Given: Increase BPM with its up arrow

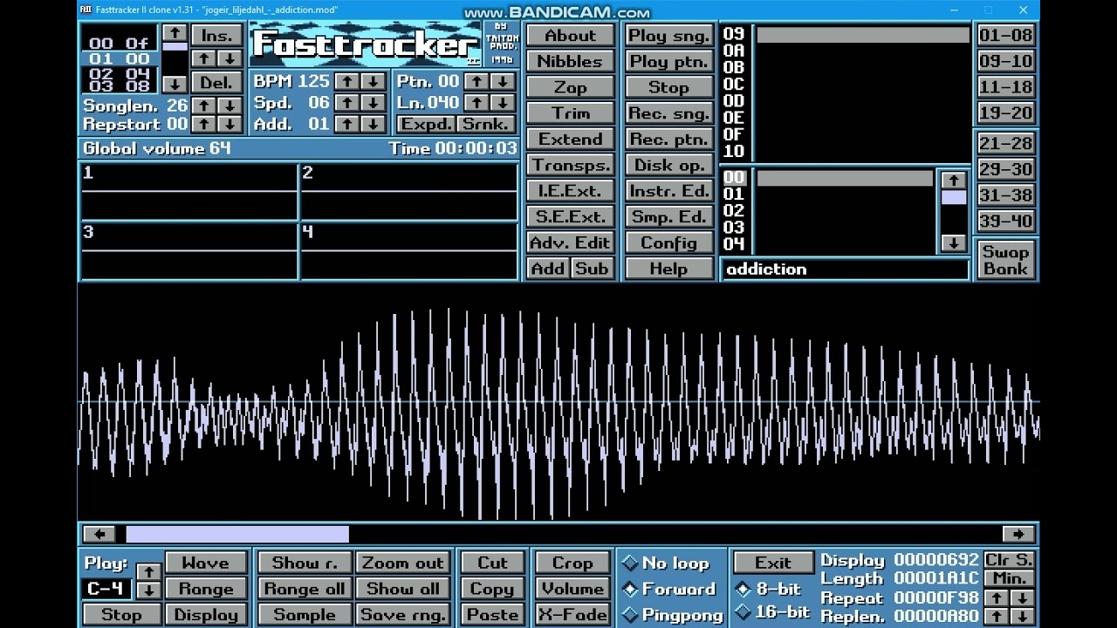Looking at the screenshot, I should click(x=347, y=81).
